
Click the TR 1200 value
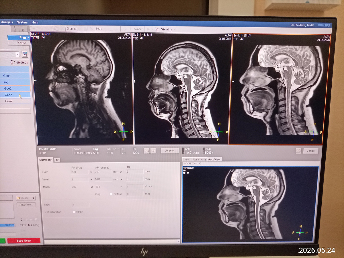[x=136, y=153]
